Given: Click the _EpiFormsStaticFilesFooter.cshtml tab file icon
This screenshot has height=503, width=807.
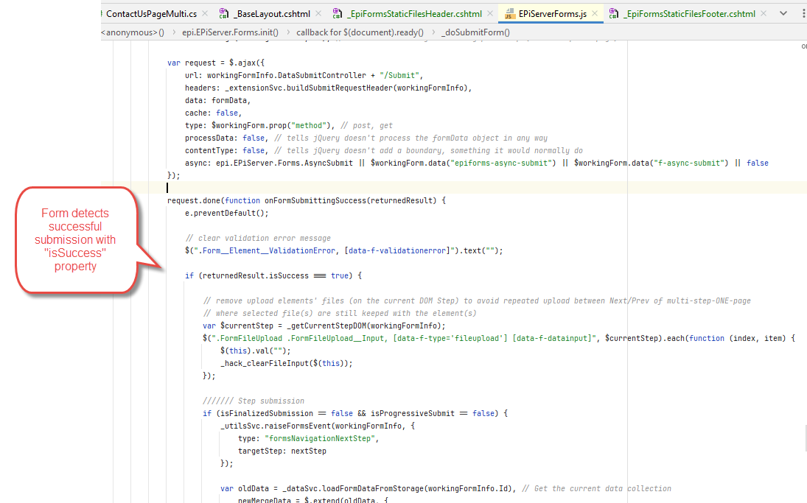Looking at the screenshot, I should (612, 13).
